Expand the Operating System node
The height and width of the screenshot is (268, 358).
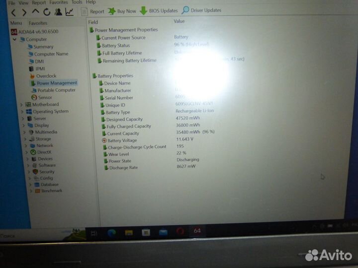tap(22, 112)
